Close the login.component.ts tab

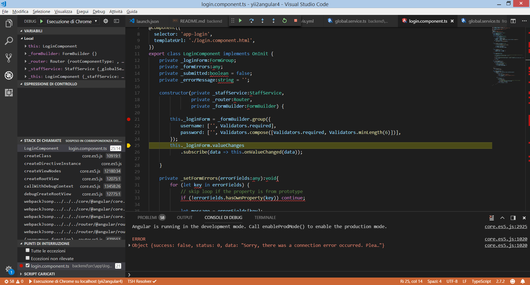pos(452,21)
